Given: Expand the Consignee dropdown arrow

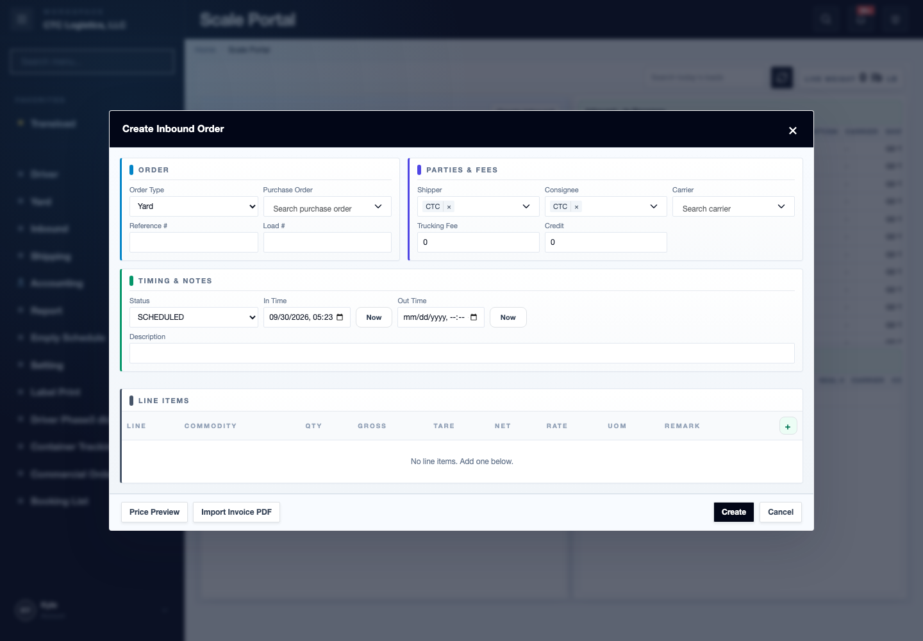Looking at the screenshot, I should pos(654,206).
